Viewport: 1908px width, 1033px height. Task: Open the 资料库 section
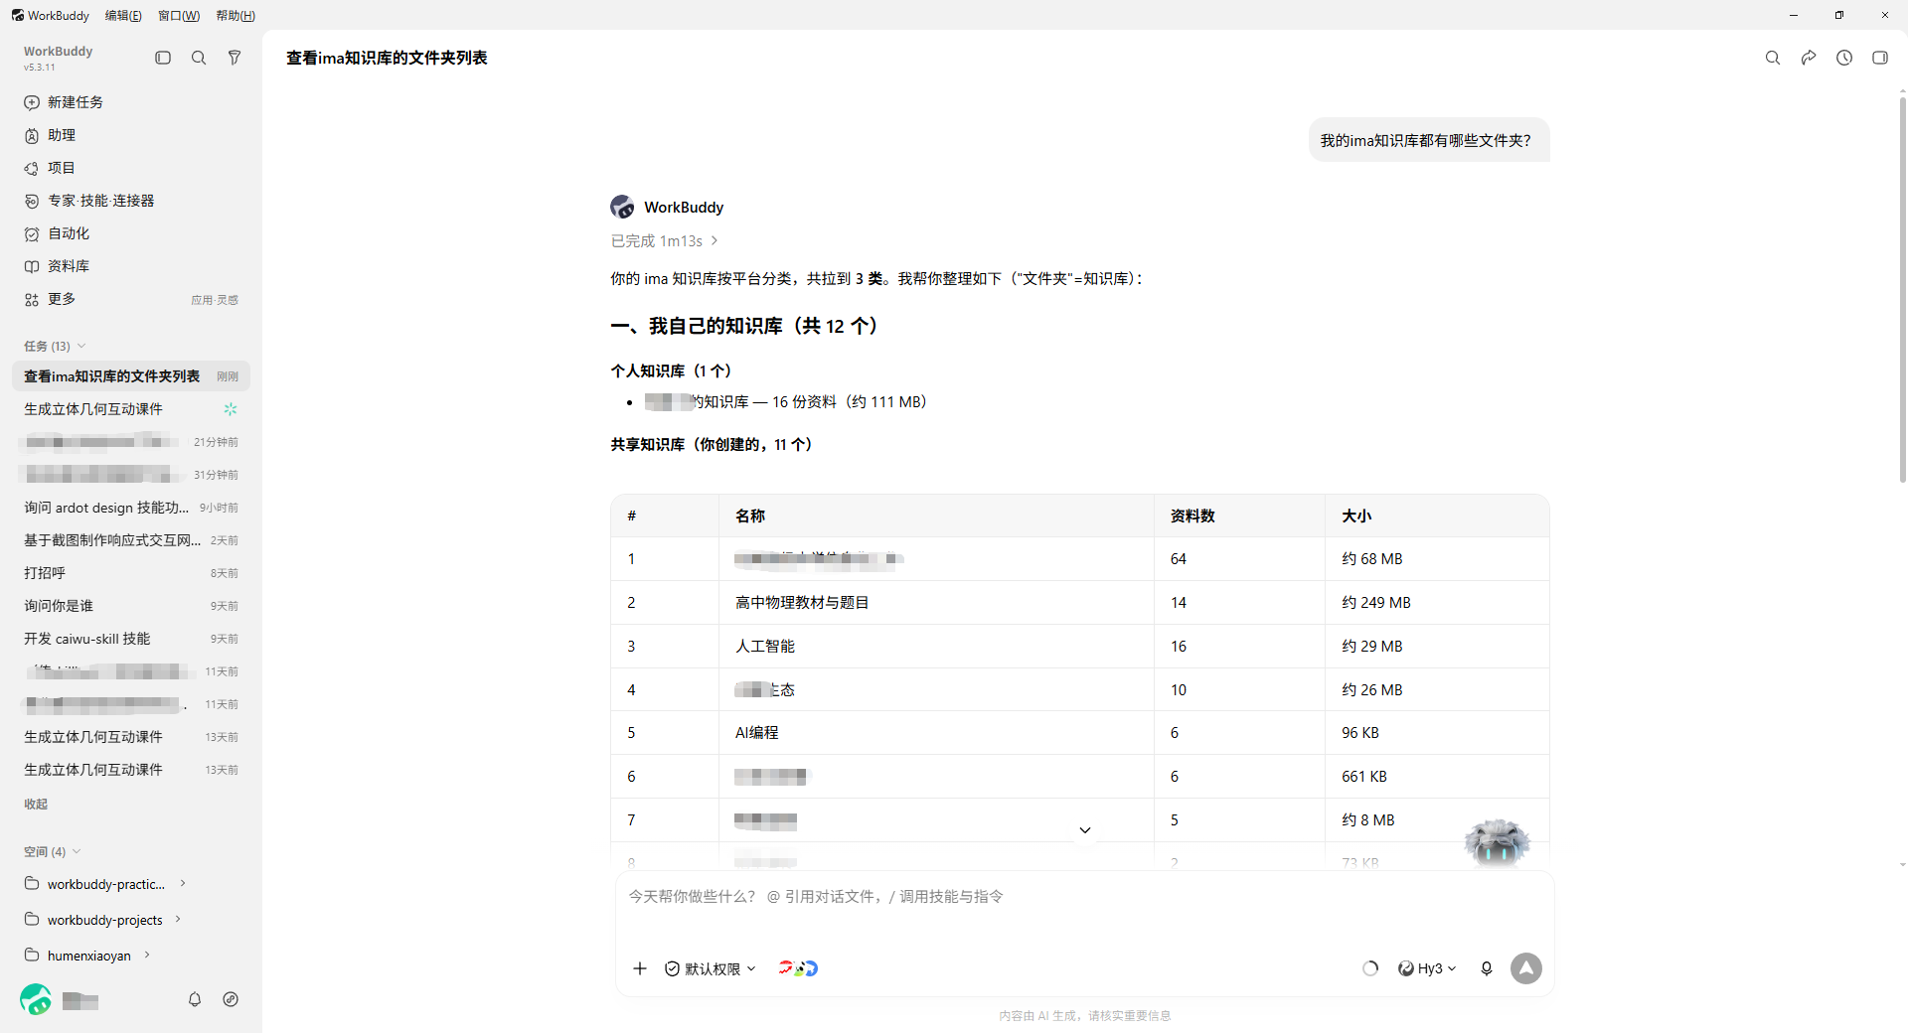(131, 266)
